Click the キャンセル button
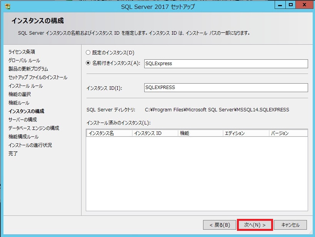 click(290, 225)
